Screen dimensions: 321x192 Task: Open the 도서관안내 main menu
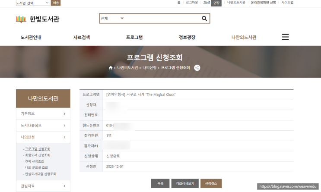[x=31, y=38]
